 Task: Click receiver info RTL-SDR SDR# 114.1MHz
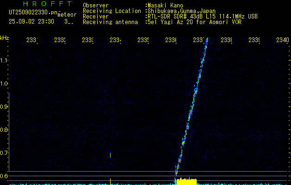click(x=203, y=16)
